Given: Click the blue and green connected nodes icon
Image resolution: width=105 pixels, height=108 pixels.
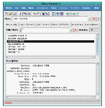Looking at the screenshot, I should click(48, 14).
